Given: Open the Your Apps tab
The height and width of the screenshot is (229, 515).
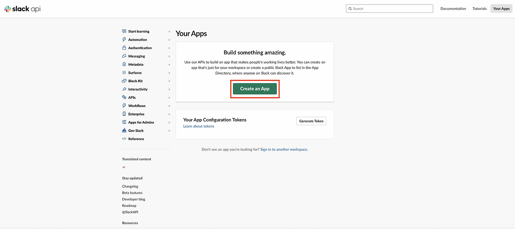Looking at the screenshot, I should click(501, 8).
